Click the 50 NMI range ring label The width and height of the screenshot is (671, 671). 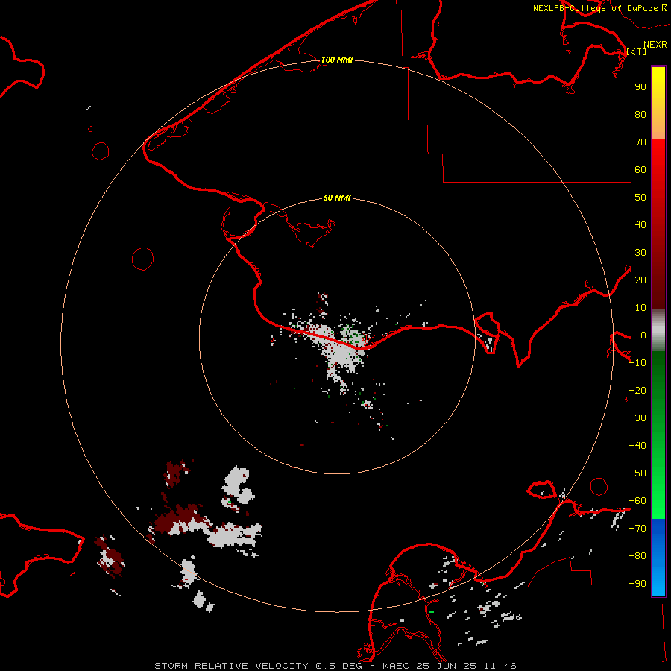pyautogui.click(x=337, y=198)
